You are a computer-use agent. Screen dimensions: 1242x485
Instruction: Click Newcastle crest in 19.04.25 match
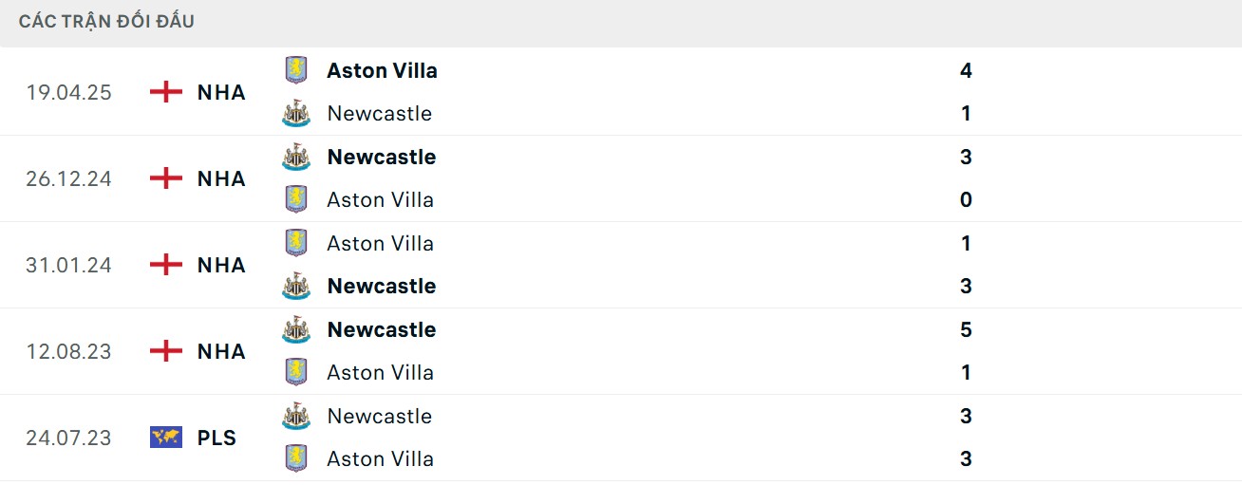pyautogui.click(x=296, y=114)
